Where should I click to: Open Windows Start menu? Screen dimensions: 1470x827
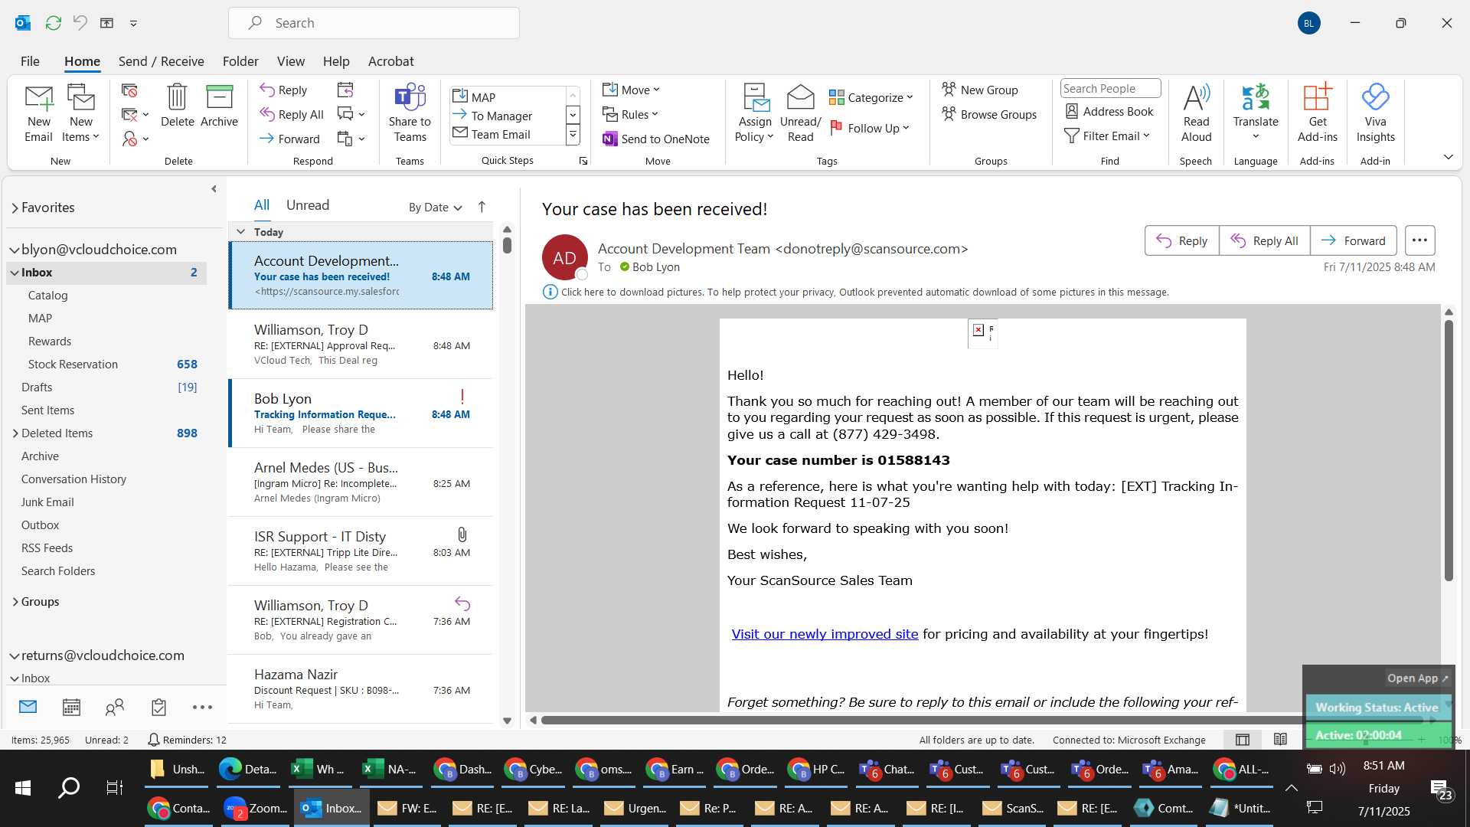point(23,787)
